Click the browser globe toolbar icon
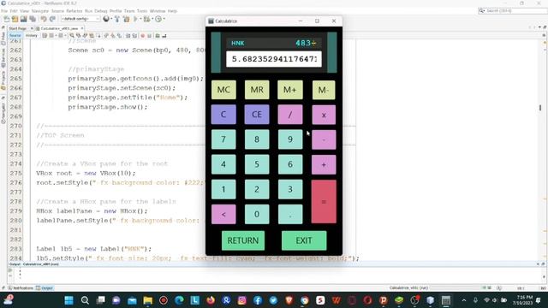This screenshot has height=308, width=548. coord(106,19)
